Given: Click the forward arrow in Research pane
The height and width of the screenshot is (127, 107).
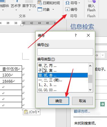Looking at the screenshot, I should pyautogui.click(x=97, y=55).
